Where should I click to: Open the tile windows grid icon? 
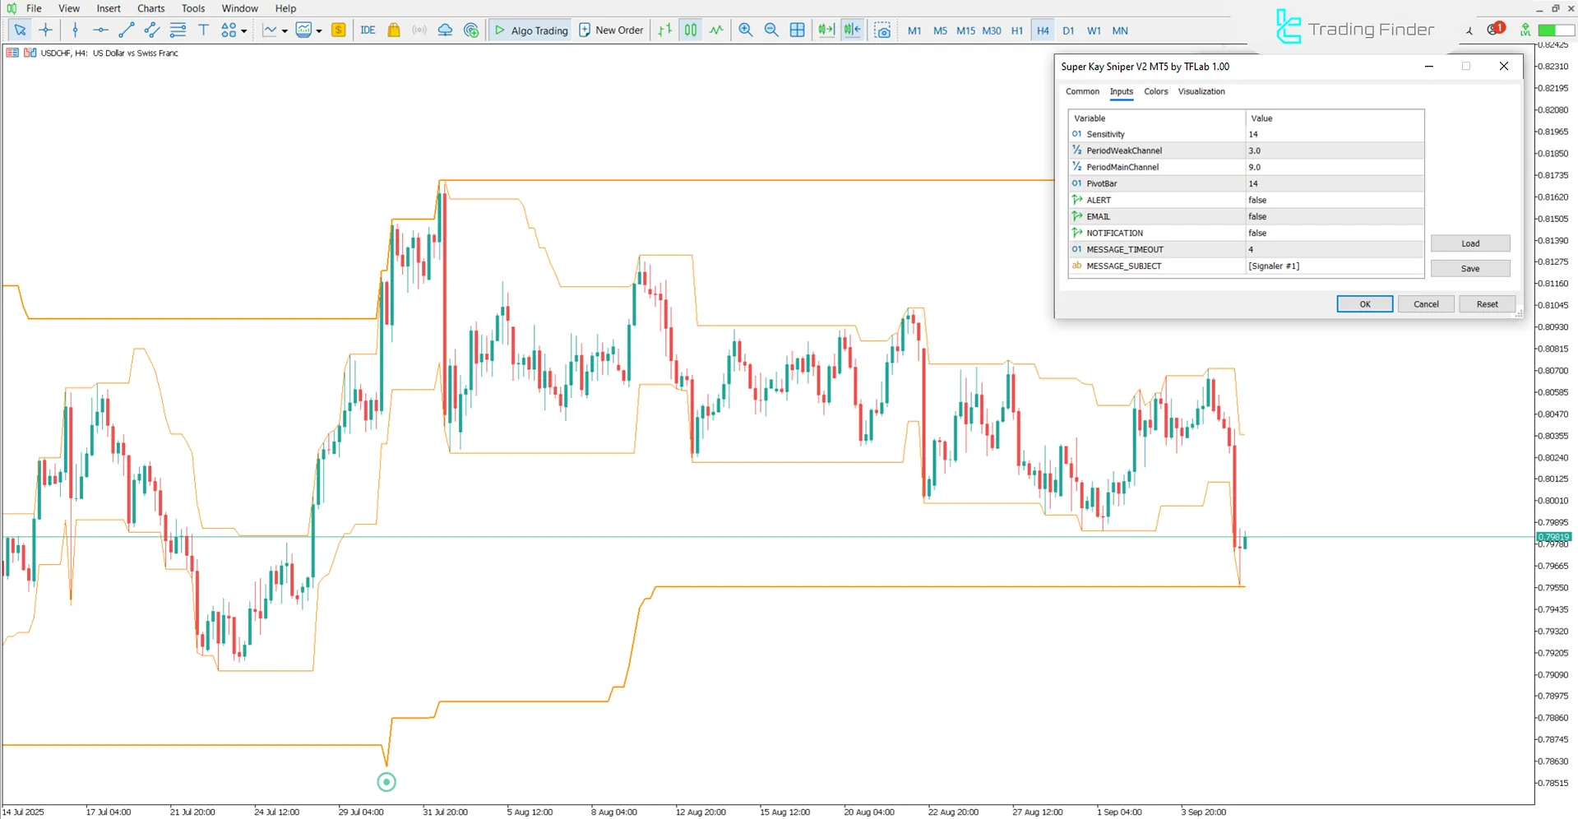point(797,30)
